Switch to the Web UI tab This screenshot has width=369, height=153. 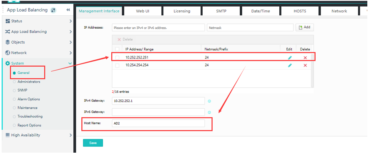point(143,11)
